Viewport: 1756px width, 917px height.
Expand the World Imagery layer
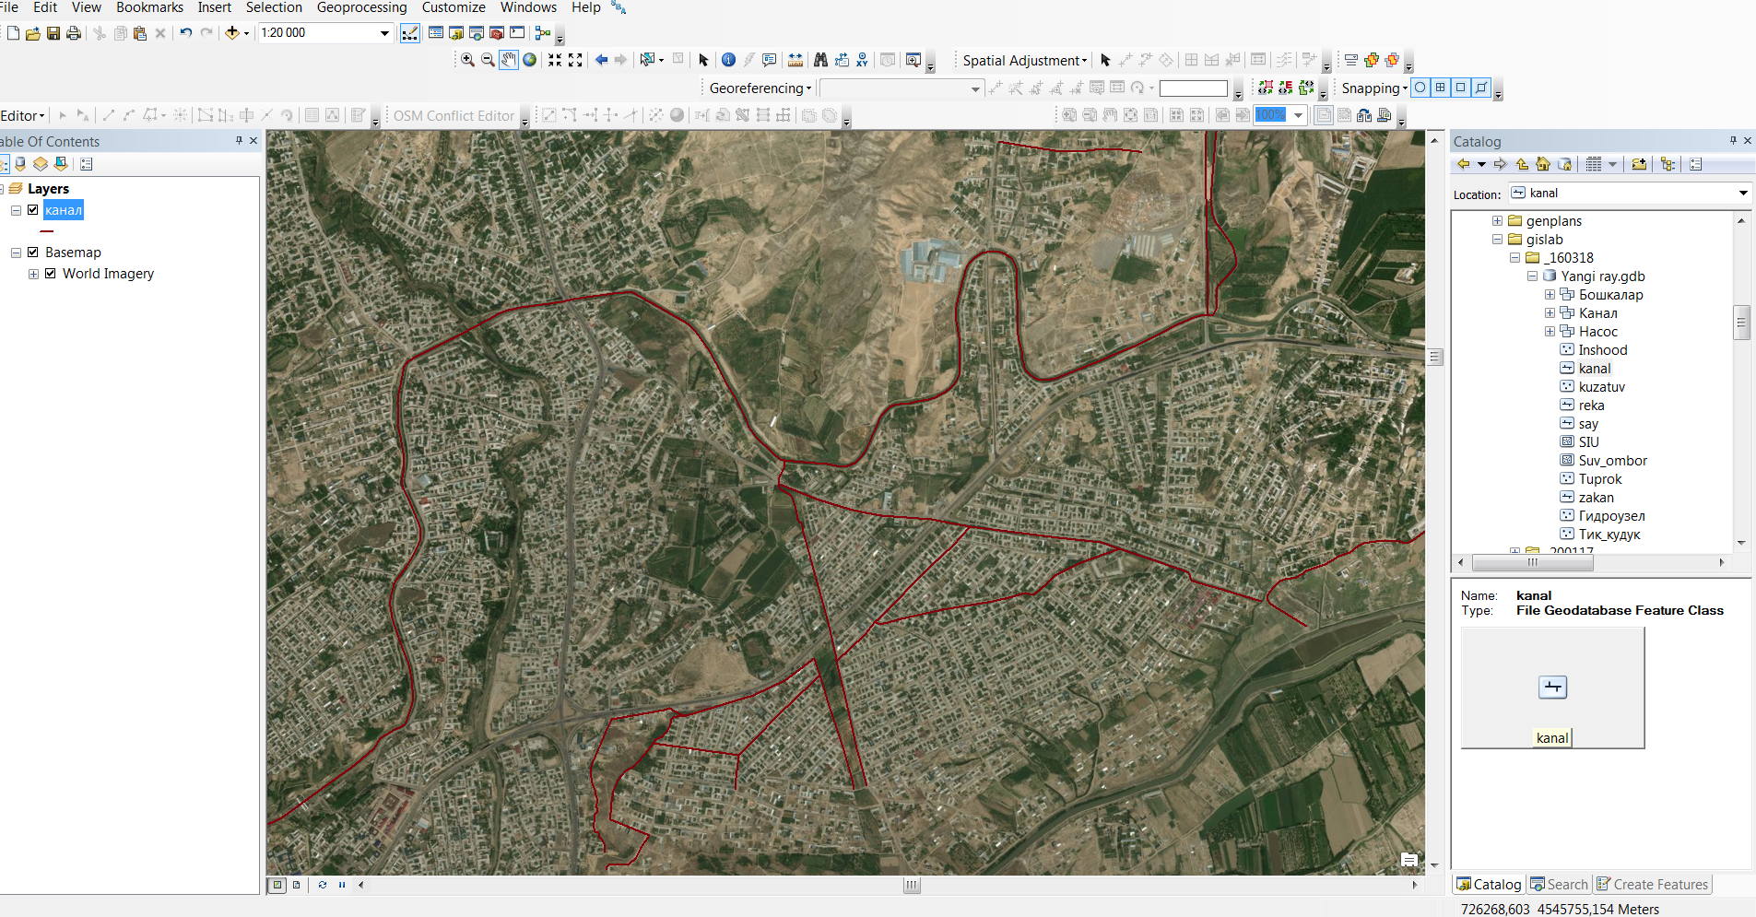(x=33, y=274)
